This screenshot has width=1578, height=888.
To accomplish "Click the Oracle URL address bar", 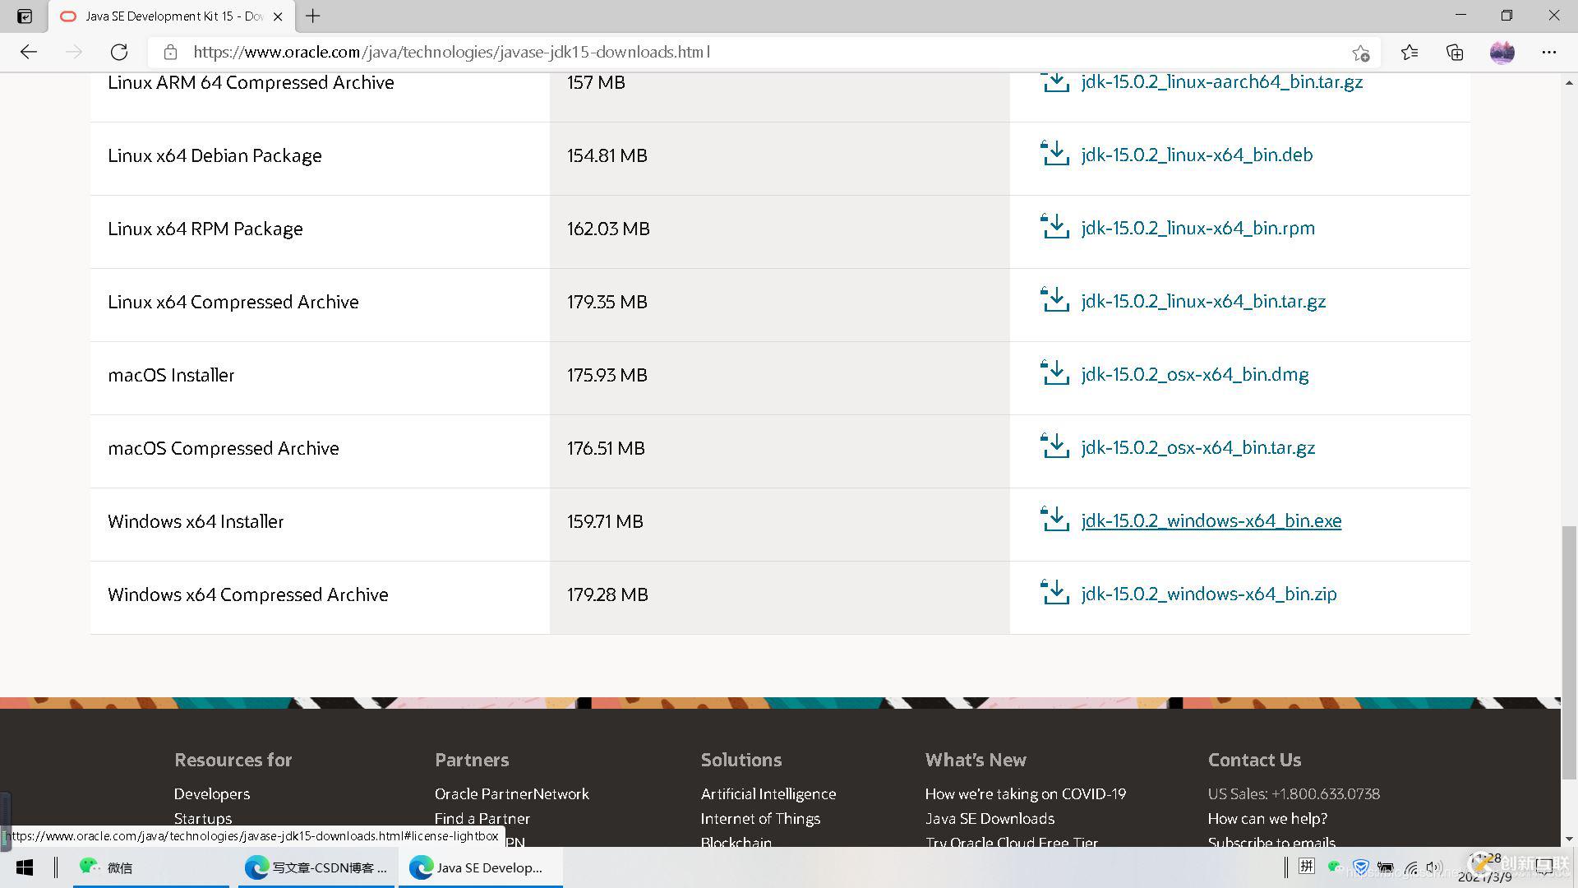I will (x=450, y=51).
